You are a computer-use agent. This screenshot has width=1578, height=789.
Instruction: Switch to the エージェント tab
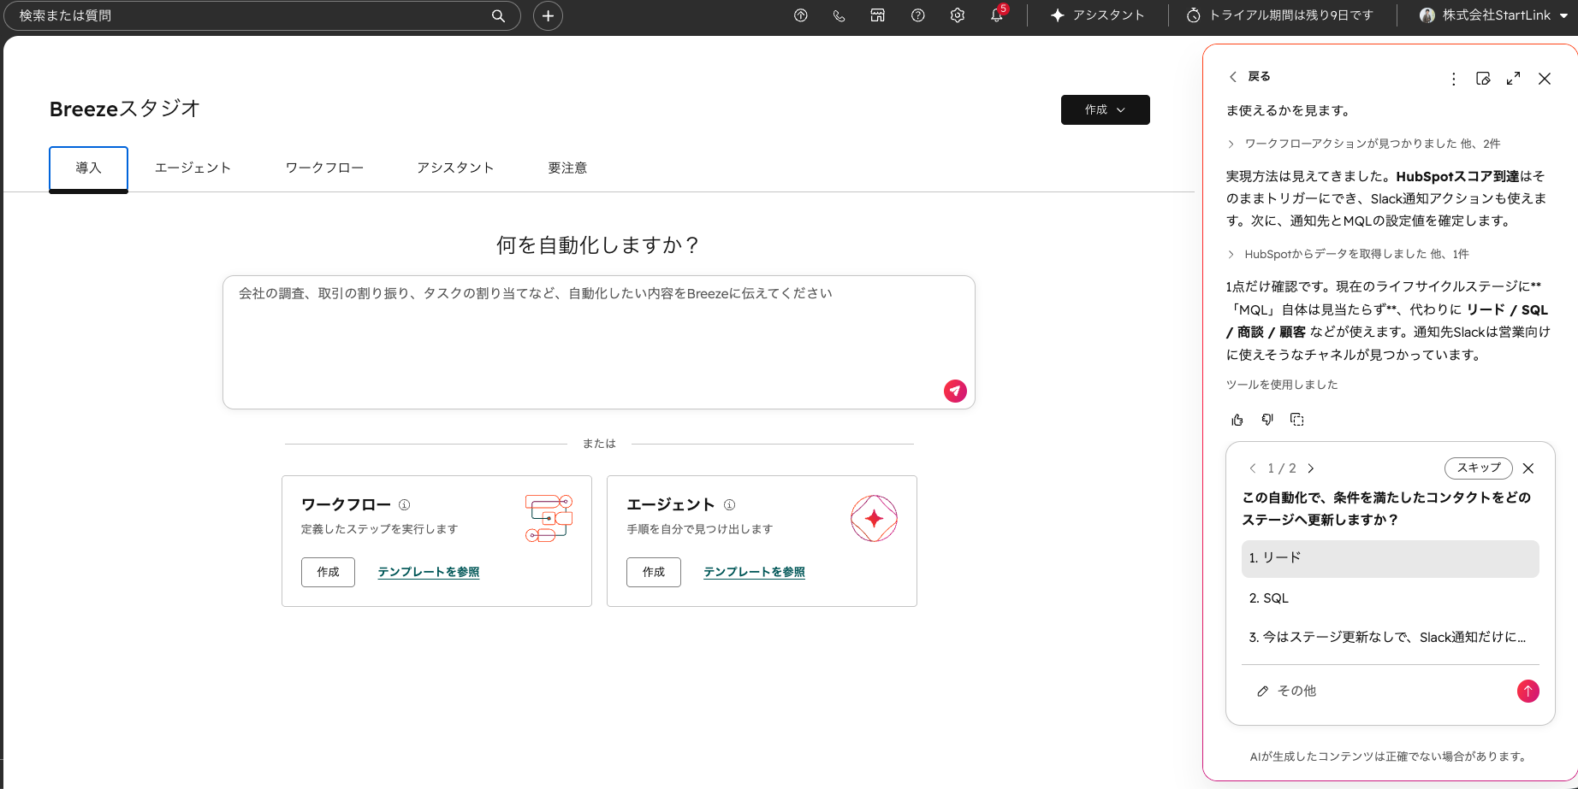[x=193, y=168]
